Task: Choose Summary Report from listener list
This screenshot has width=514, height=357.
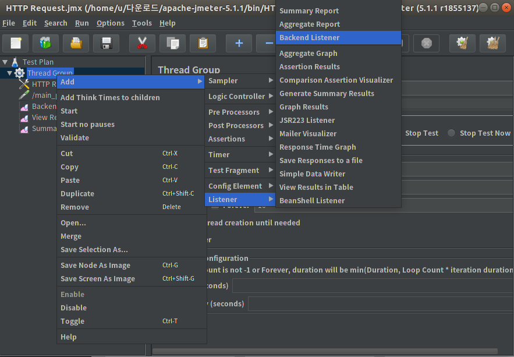Action: point(339,11)
